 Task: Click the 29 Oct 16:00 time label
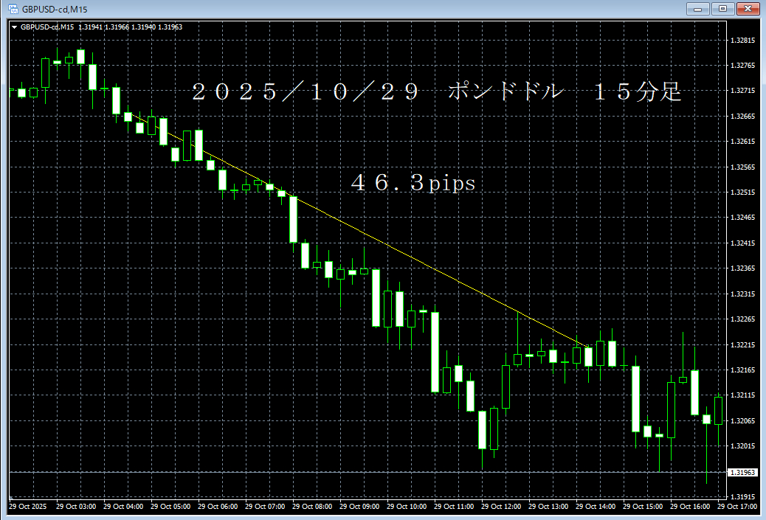click(x=690, y=506)
